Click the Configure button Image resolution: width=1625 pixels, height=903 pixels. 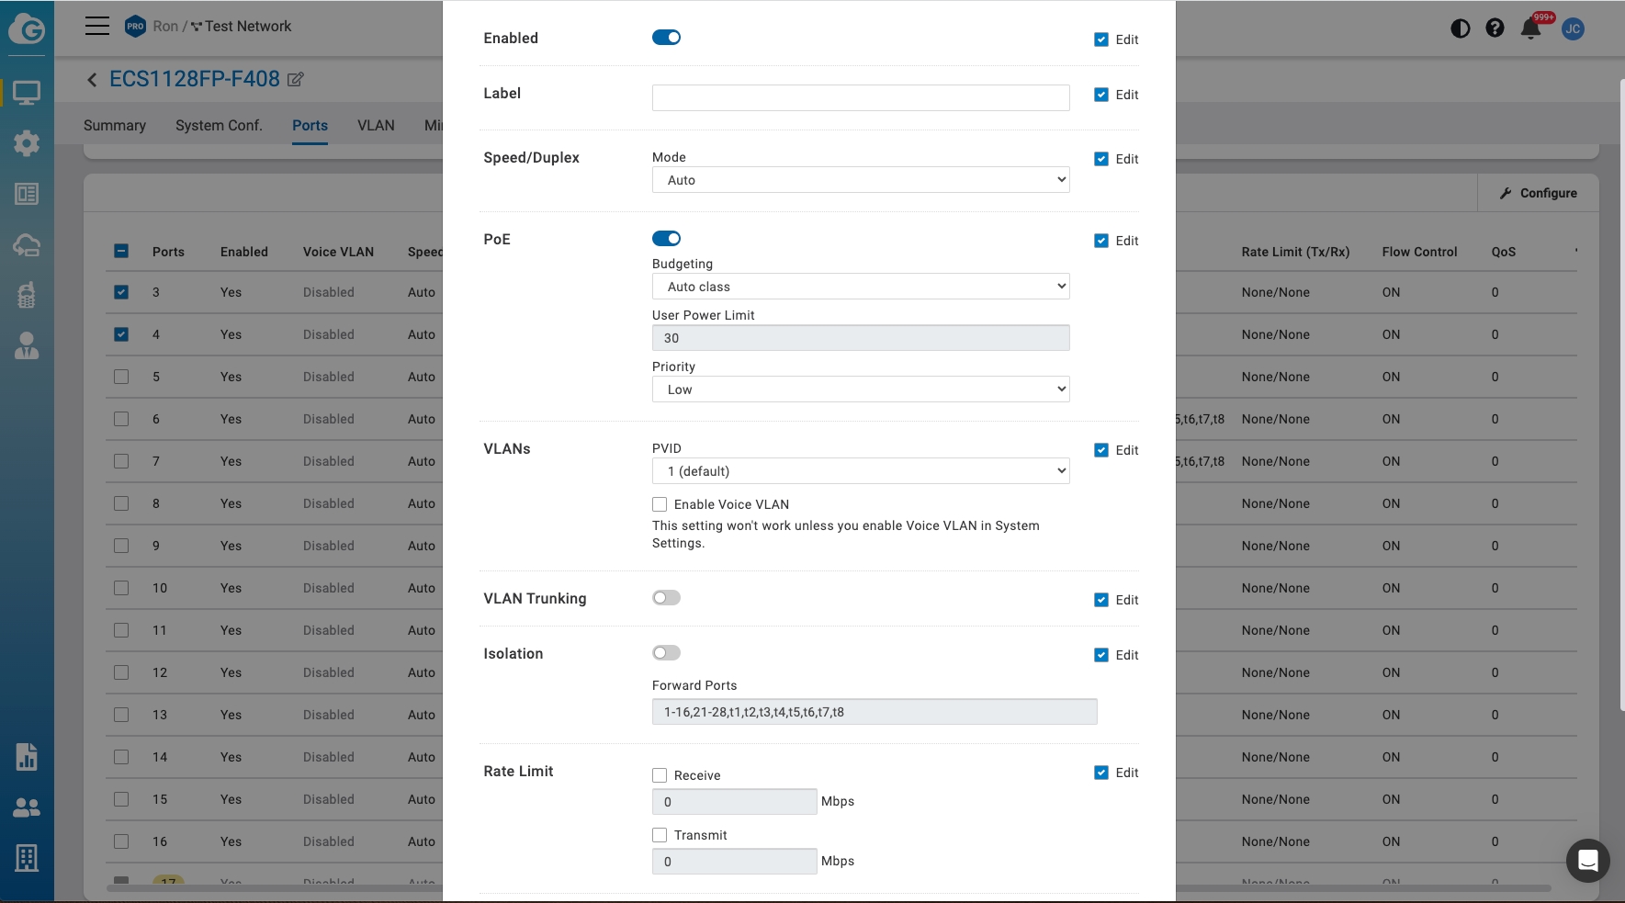1538,193
